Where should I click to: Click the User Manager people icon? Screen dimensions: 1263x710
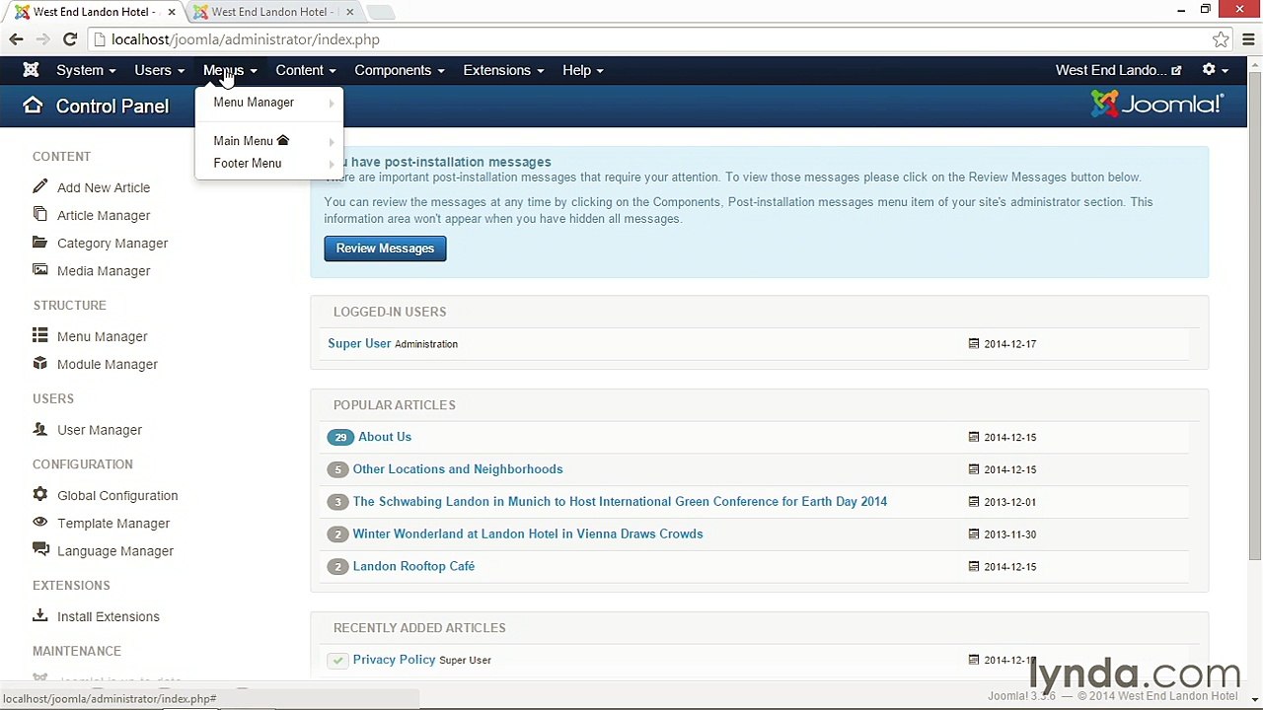tap(39, 429)
